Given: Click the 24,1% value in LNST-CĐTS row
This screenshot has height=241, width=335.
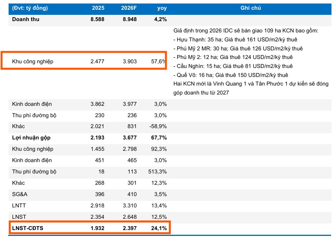Looking at the screenshot, I should tap(160, 228).
